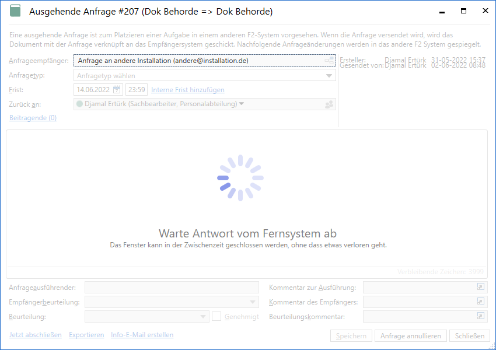
Task: Click the time field showing 23:59
Action: [x=136, y=90]
